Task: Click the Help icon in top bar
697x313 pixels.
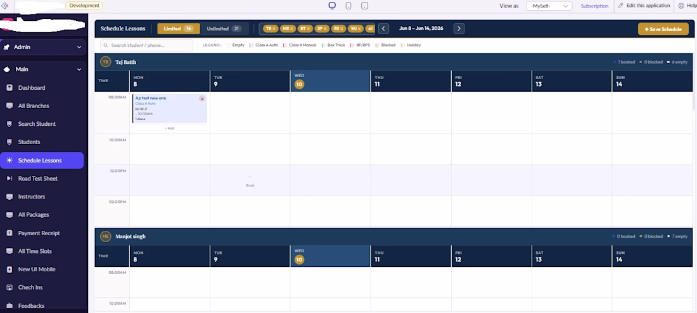Action: [x=681, y=6]
